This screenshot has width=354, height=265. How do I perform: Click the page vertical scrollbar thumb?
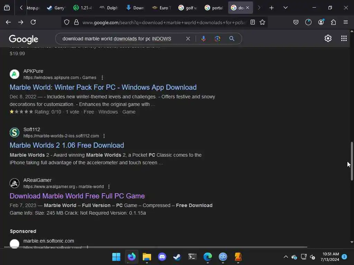352,161
